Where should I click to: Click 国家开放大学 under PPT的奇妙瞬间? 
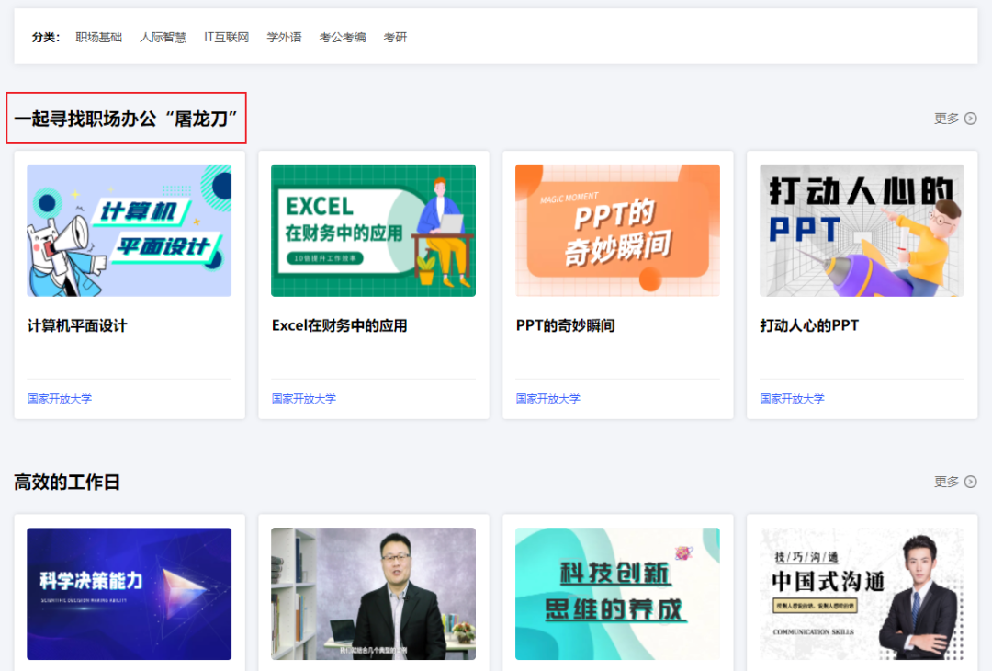[547, 398]
